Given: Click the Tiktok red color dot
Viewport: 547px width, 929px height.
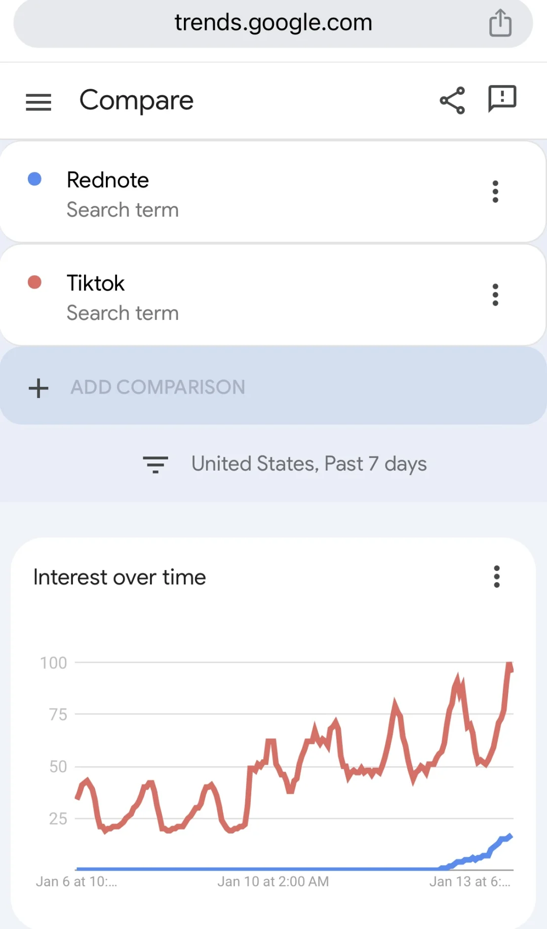Looking at the screenshot, I should [34, 282].
